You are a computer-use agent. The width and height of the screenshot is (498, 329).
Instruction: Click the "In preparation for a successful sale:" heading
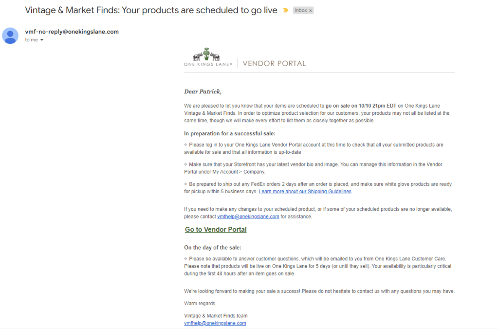pos(229,133)
